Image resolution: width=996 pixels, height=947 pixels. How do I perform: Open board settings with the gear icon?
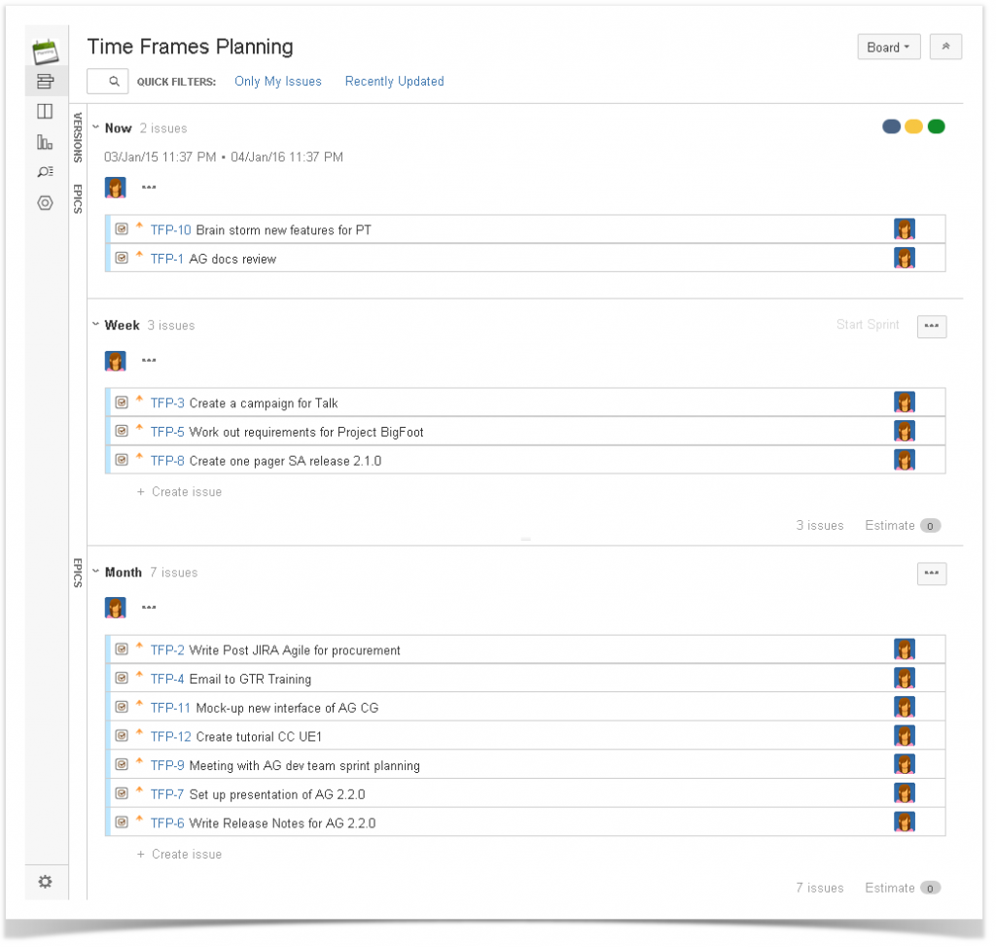[45, 882]
